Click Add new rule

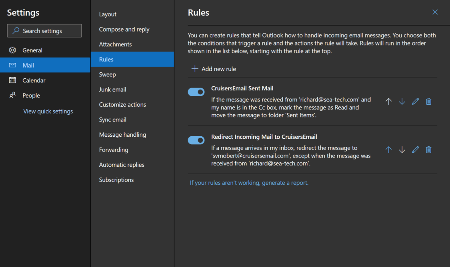pyautogui.click(x=214, y=69)
